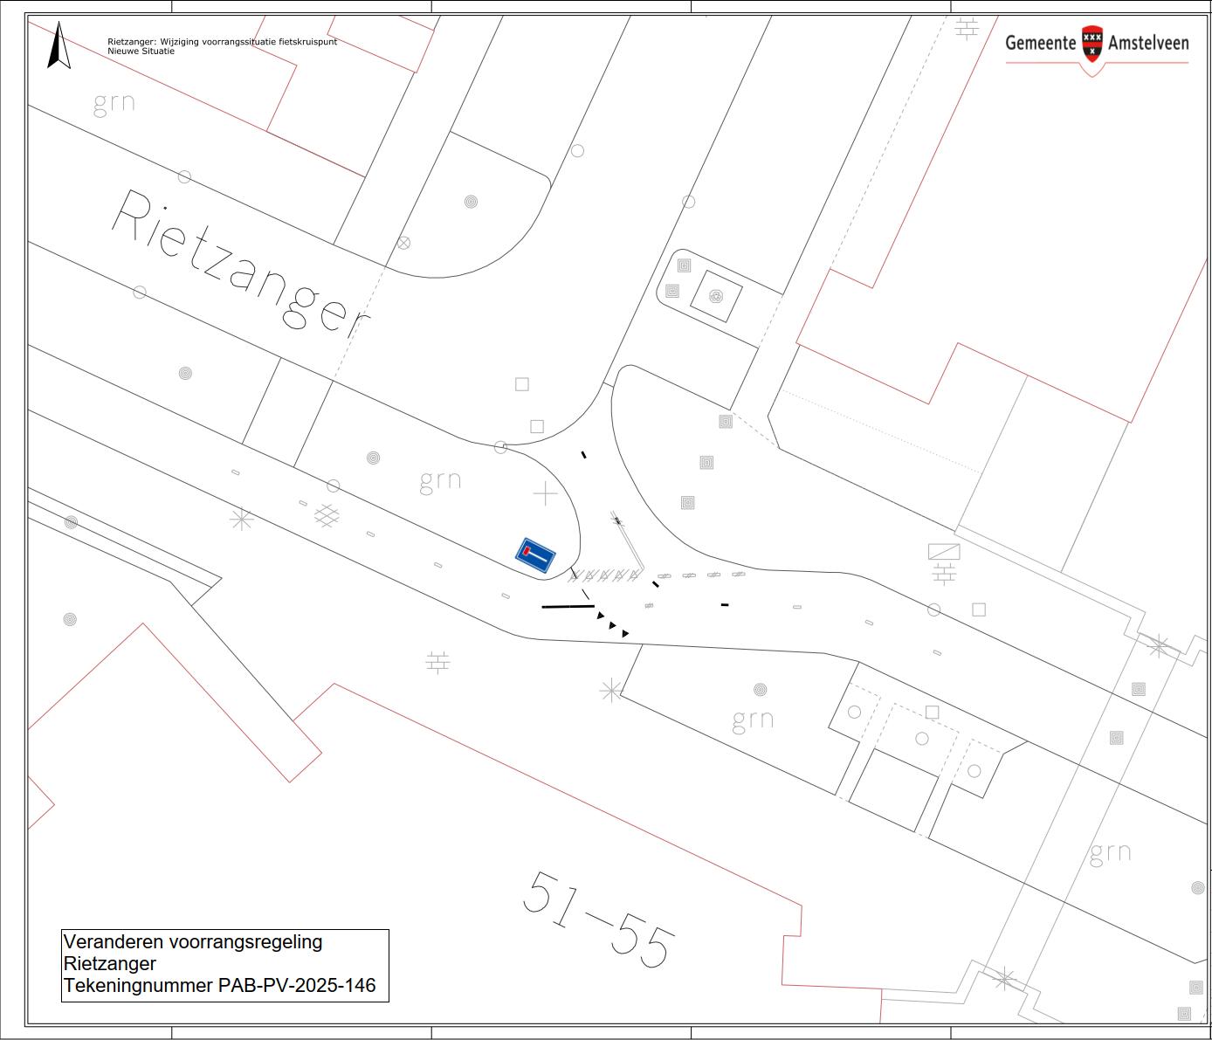Viewport: 1212px width, 1040px height.
Task: Select the Veranderen voorrangsregeling title line
Action: tap(193, 942)
